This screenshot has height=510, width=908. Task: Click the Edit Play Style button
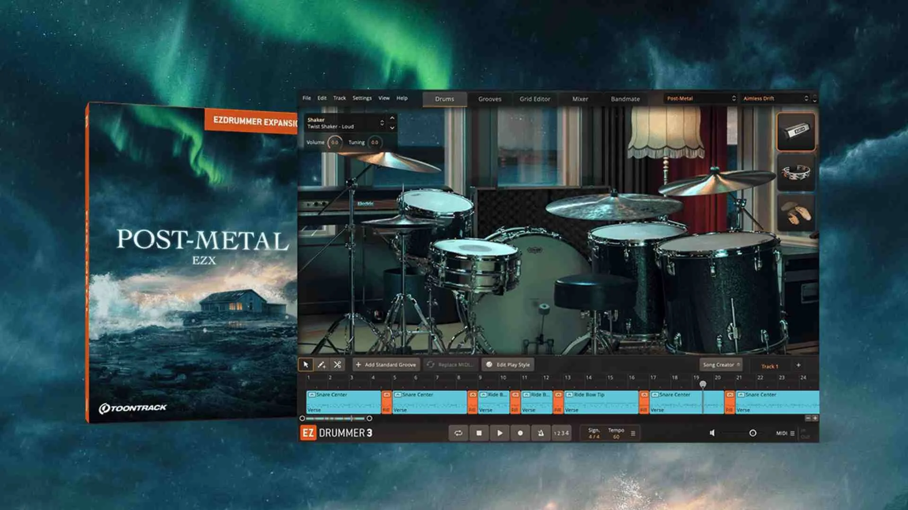click(x=508, y=365)
